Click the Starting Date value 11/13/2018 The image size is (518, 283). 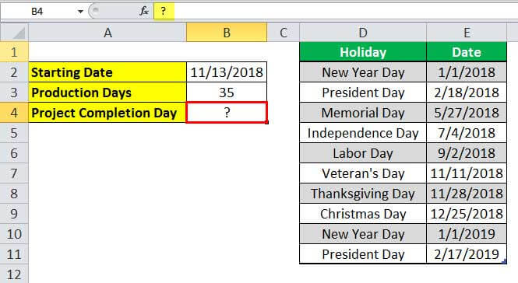click(227, 72)
